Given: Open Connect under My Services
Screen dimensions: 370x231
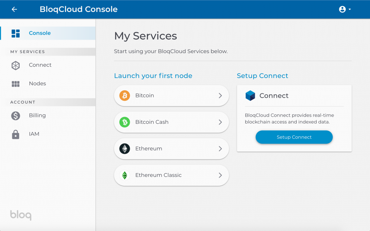Looking at the screenshot, I should (40, 65).
